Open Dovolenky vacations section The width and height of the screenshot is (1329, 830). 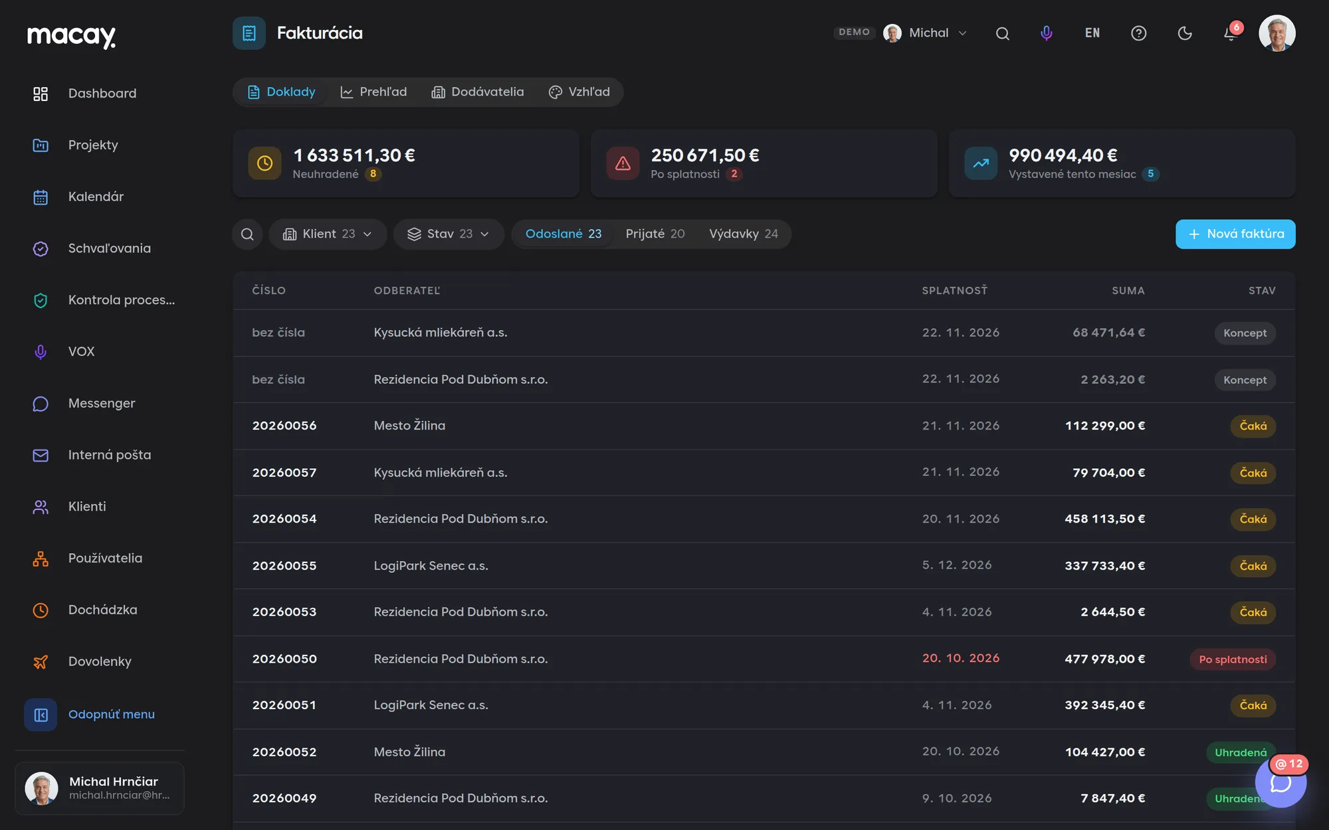[101, 661]
